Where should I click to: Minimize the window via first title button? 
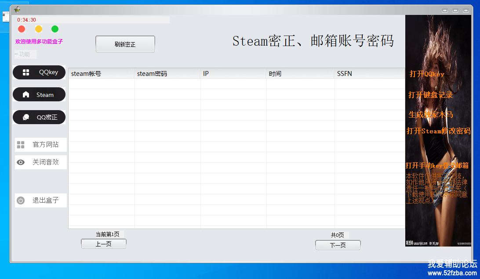tap(445, 11)
